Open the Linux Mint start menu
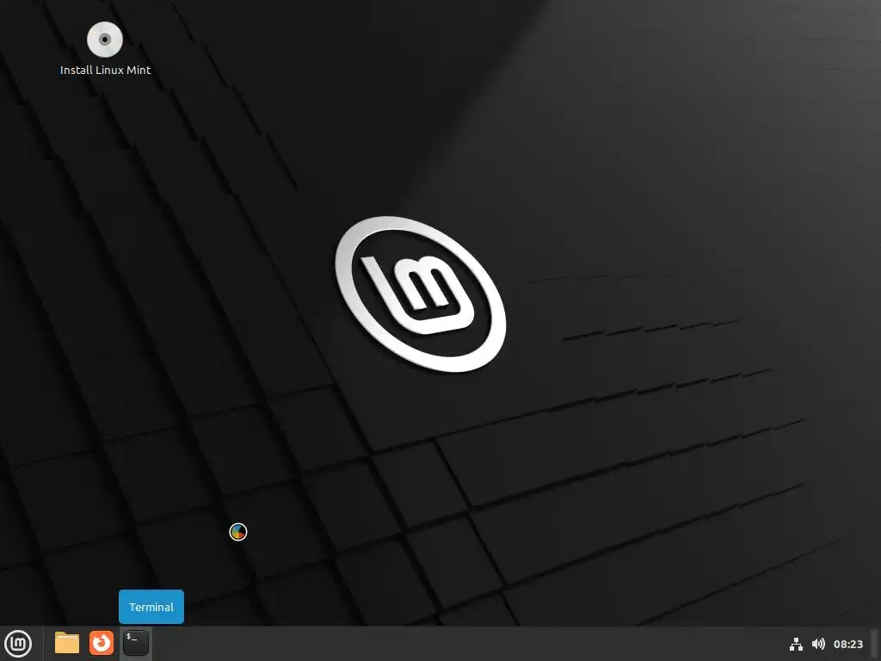Screen dimensions: 881x661 point(18,644)
